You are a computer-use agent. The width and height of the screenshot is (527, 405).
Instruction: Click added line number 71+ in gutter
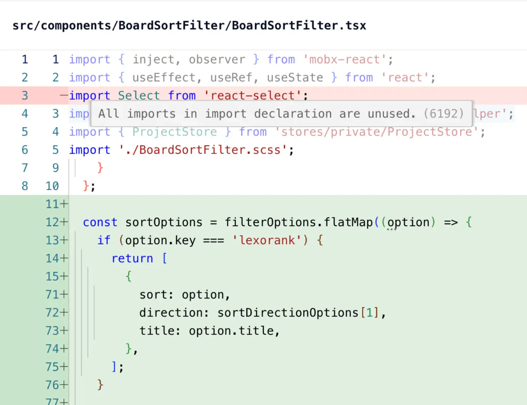tap(56, 294)
